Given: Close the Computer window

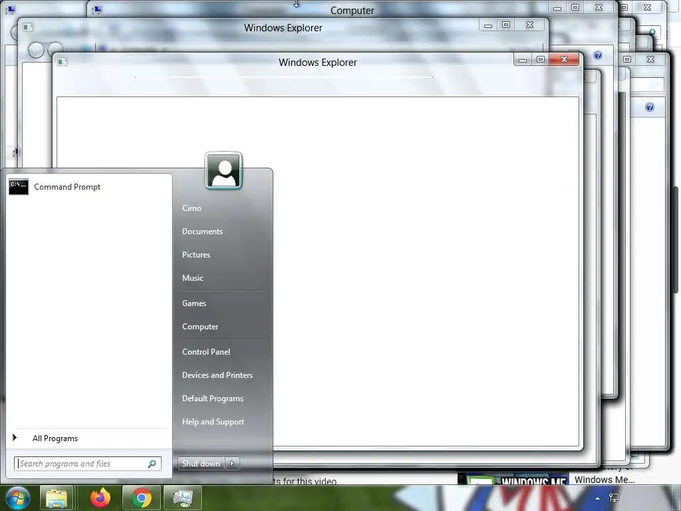Looking at the screenshot, I should 599,7.
